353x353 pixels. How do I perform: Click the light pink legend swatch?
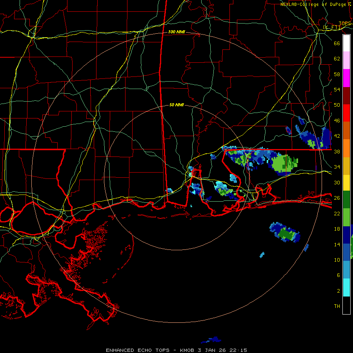click(346, 60)
